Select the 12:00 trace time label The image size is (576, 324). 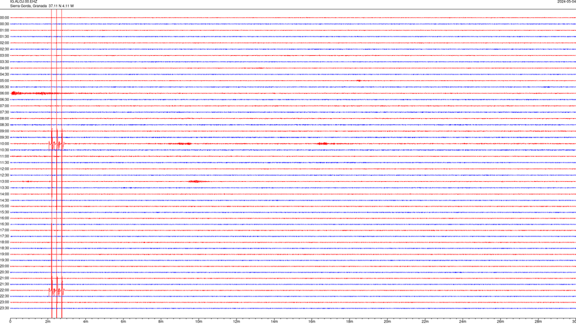tap(4, 169)
